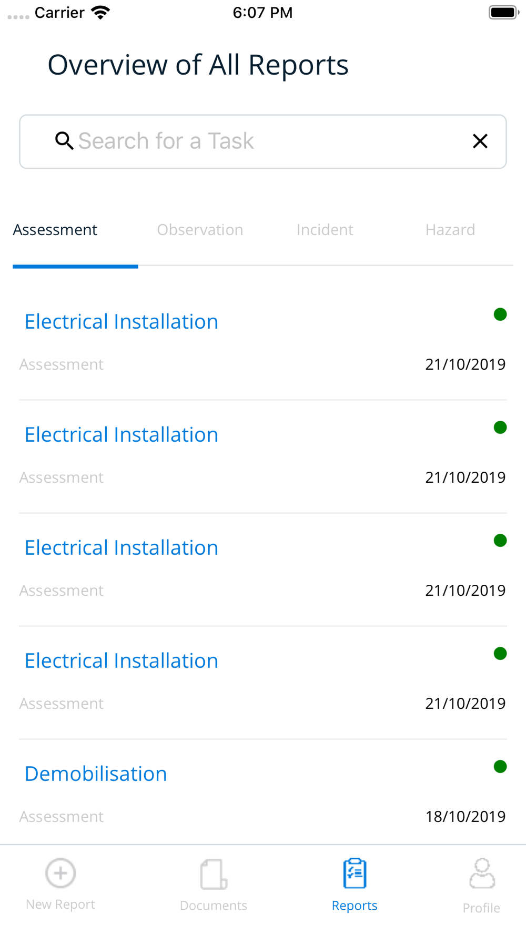Type in the Search for a Task field
Screen dimensions: 526x935
pyautogui.click(x=263, y=141)
